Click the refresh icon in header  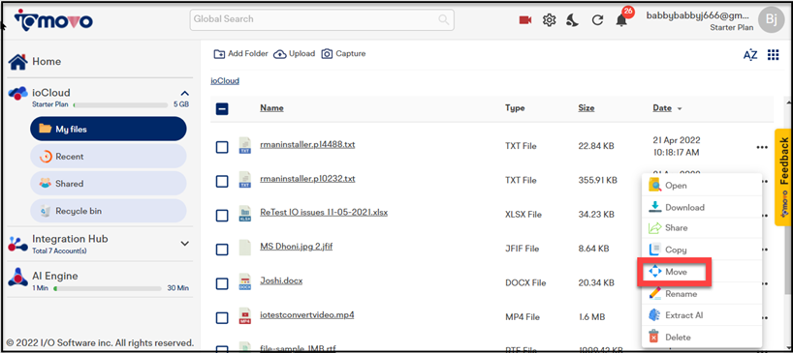(x=597, y=20)
